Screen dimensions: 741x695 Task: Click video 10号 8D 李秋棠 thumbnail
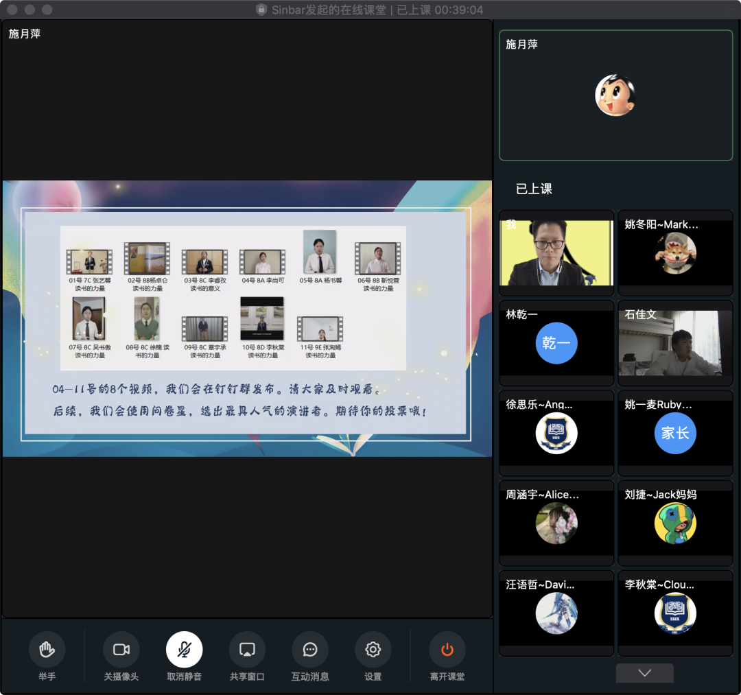(x=262, y=319)
